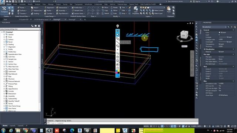The image size is (237, 133).
Task: Pick the yellow color swatch on annotation toolbar
Action: (118, 71)
